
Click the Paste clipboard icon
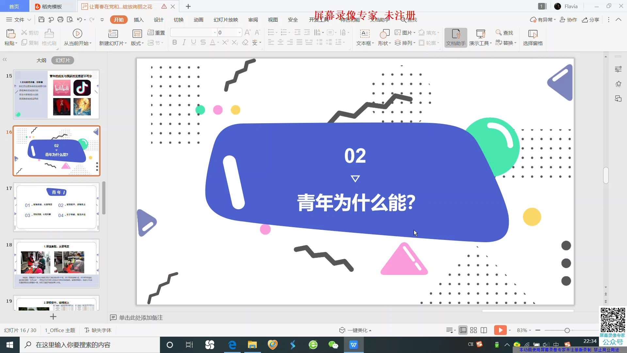(x=10, y=34)
